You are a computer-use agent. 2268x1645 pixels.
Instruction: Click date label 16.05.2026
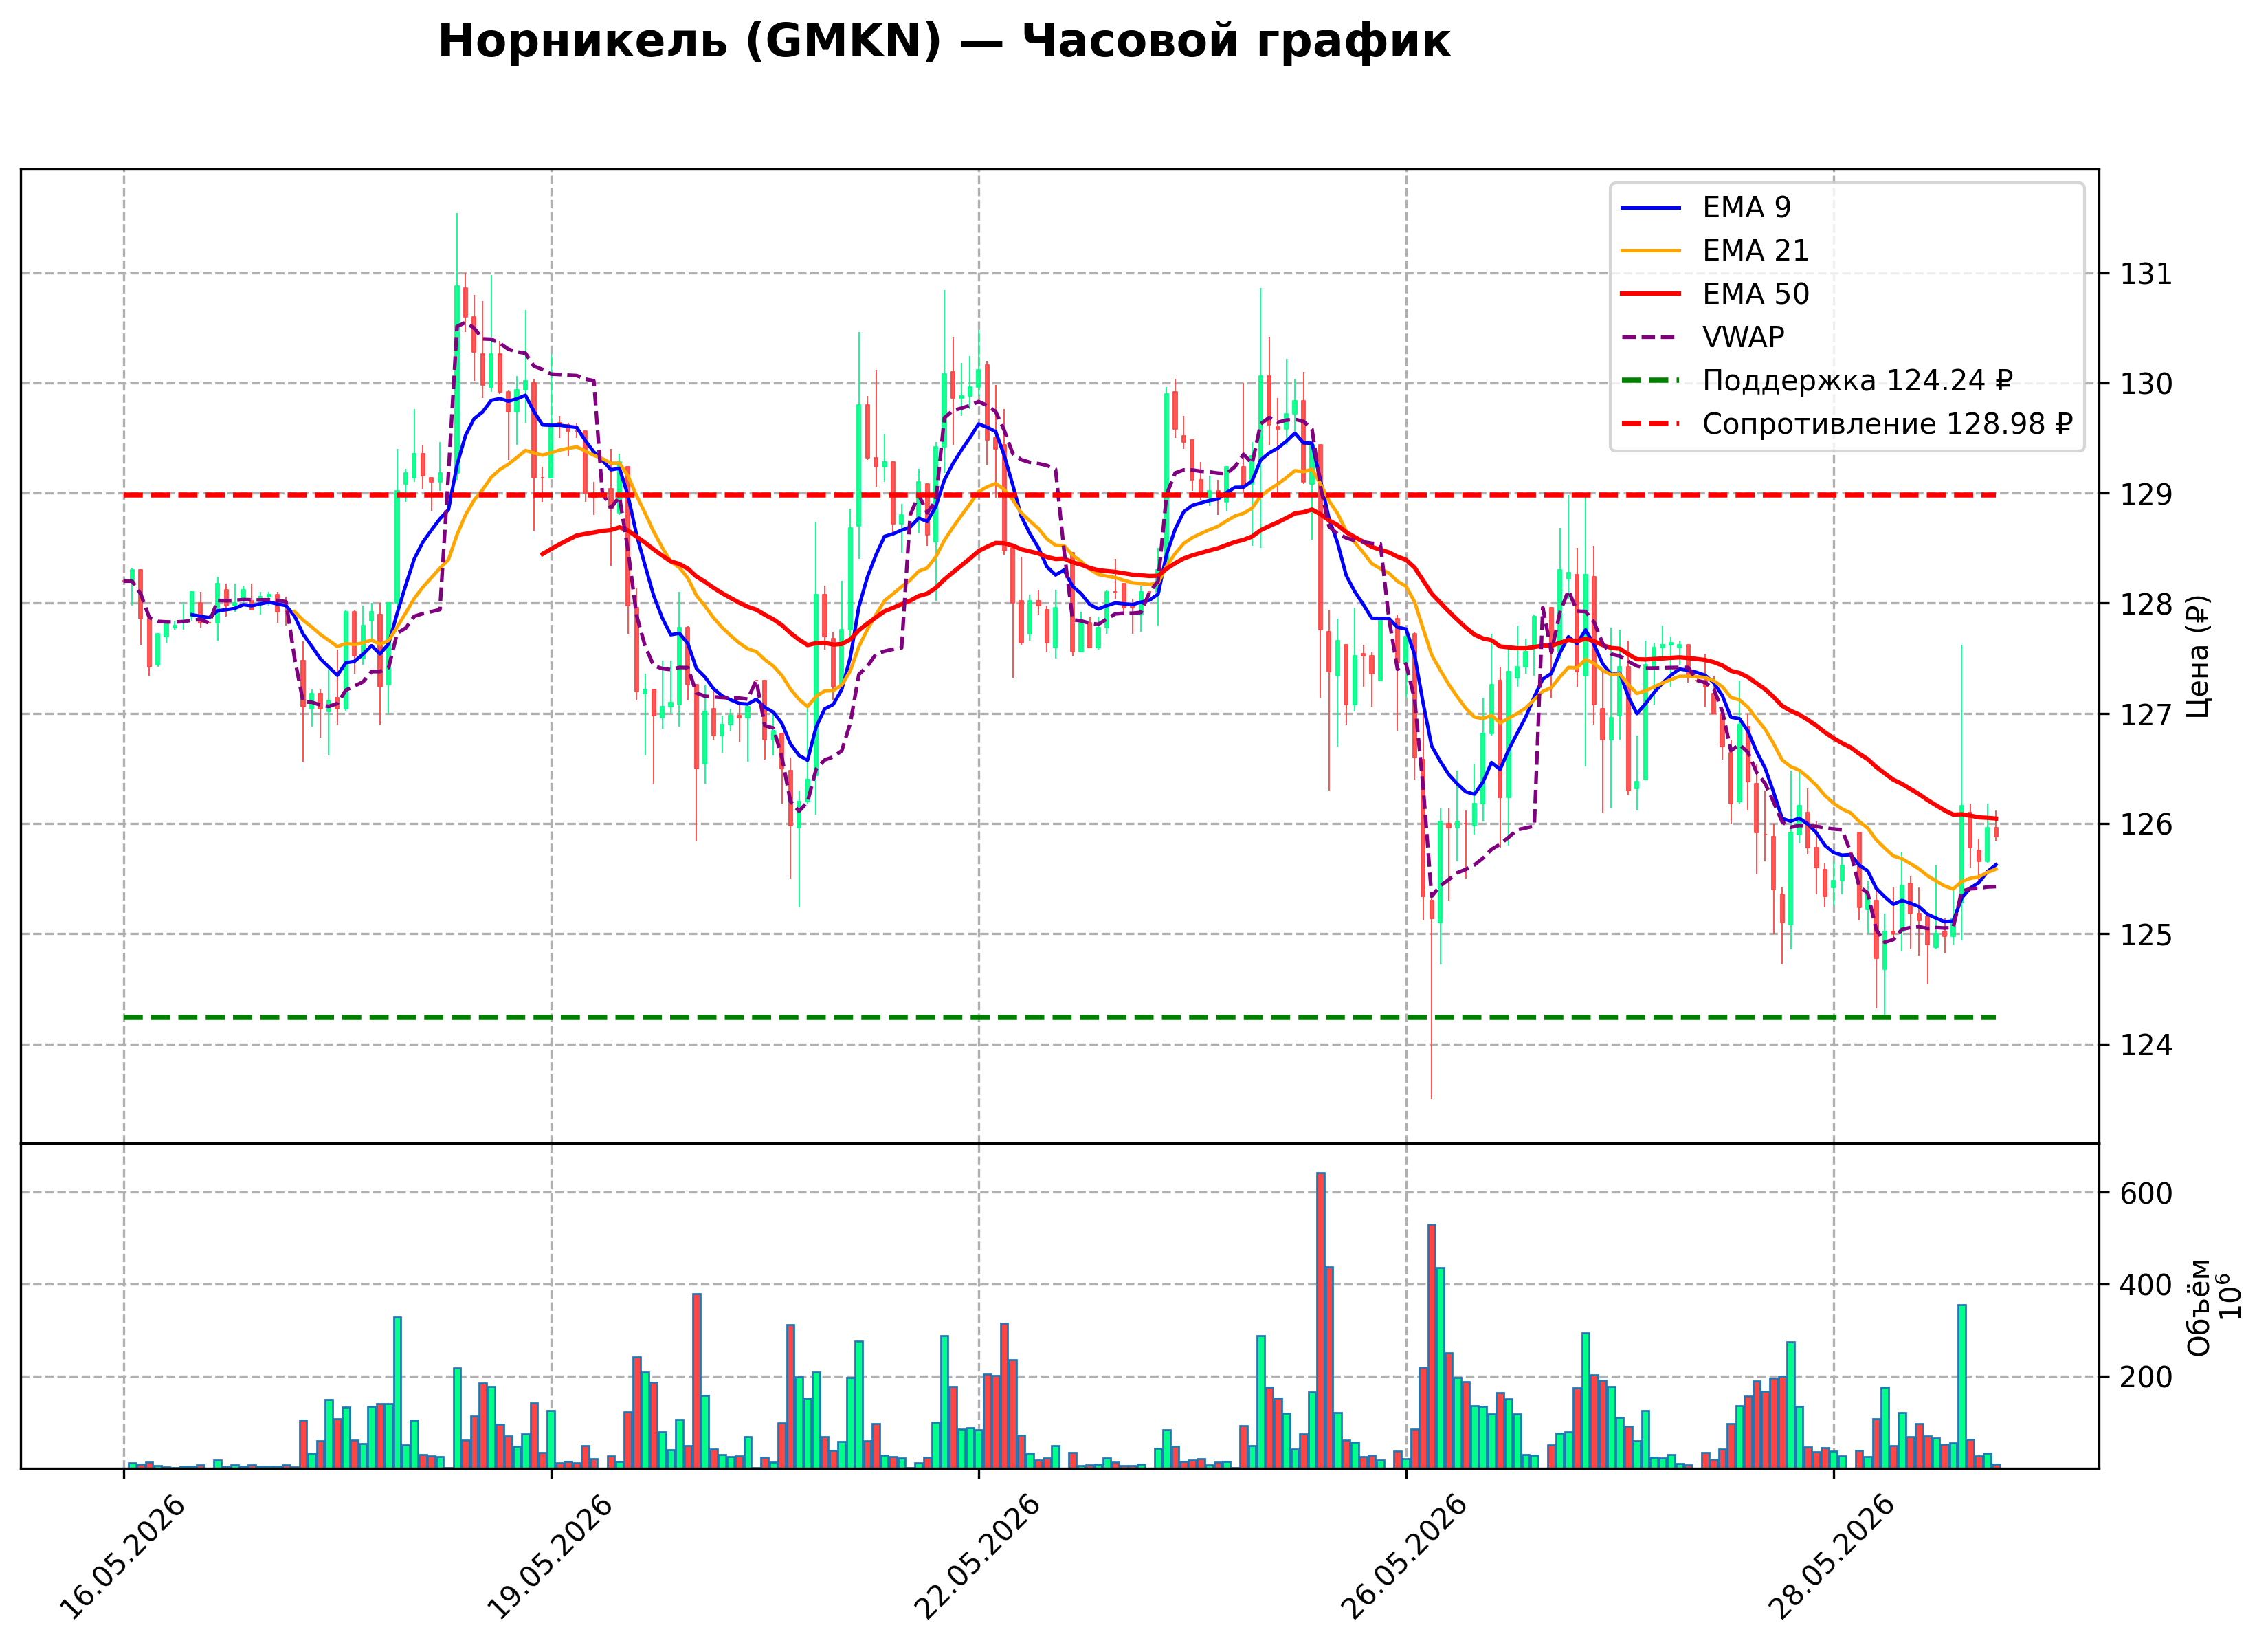[123, 1557]
